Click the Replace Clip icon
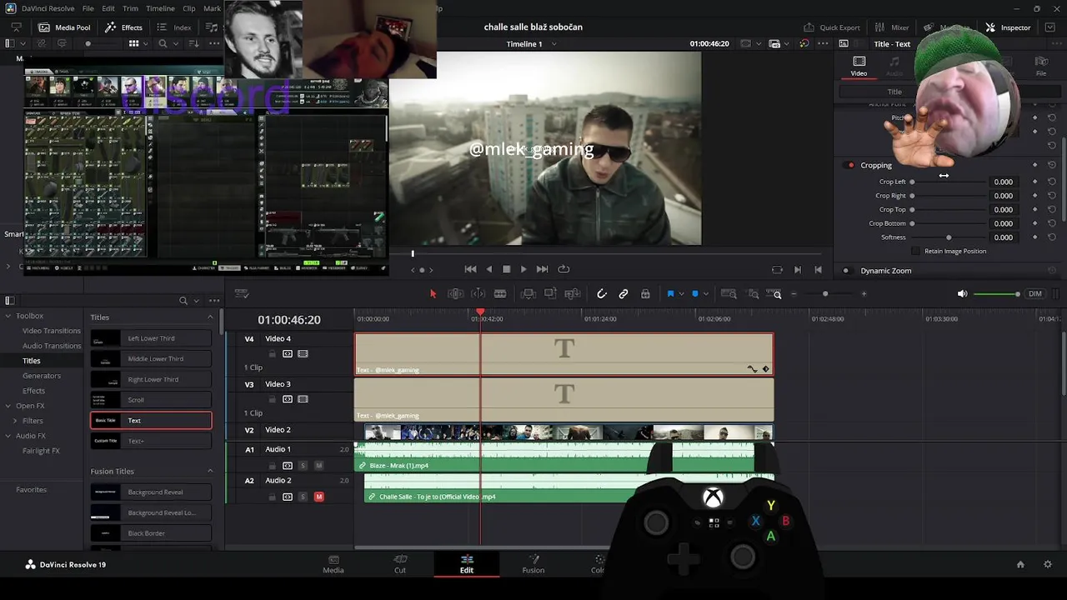This screenshot has width=1067, height=600. (x=573, y=293)
